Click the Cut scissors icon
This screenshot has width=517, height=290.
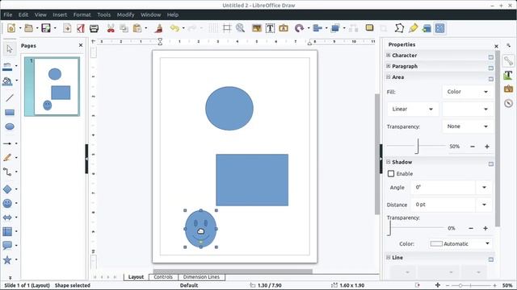pos(111,28)
